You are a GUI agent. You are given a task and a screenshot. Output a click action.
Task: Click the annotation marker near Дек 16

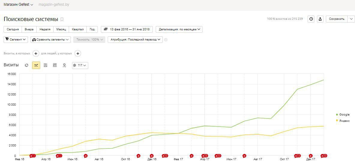click(152, 156)
